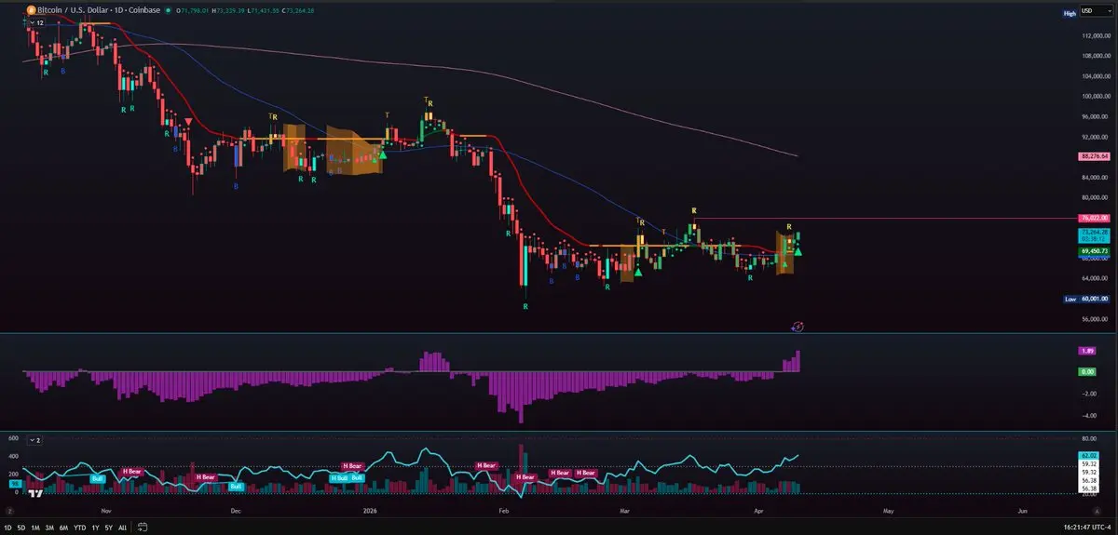Screen dimensions: 1118x535
Task: Click the High price scale label
Action: coord(1070,13)
